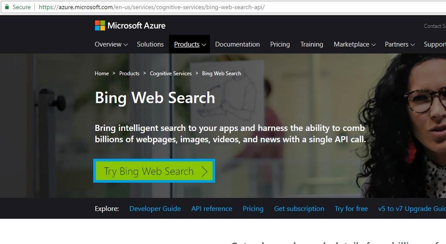Click the Microsoft Azure logo icon
The image size is (446, 244).
[100, 26]
